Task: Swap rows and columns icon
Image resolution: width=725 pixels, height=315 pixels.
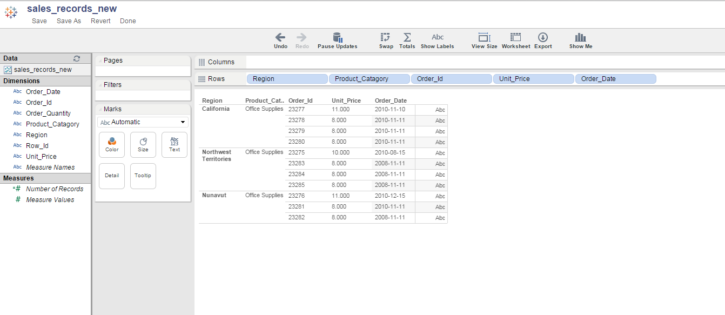Action: (x=386, y=37)
